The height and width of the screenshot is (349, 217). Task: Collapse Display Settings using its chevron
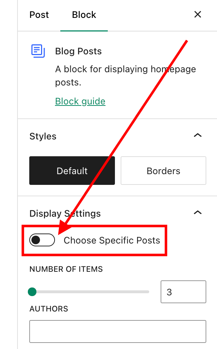197,213
